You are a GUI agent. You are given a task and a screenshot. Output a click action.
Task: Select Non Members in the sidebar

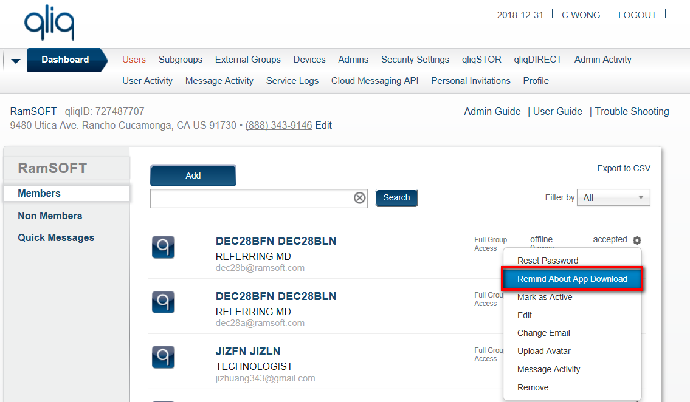(50, 216)
